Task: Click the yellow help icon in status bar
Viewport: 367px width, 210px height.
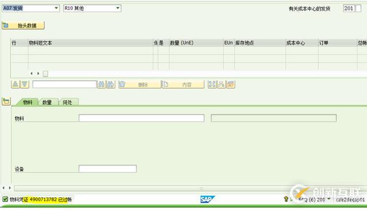Action: coord(286,199)
